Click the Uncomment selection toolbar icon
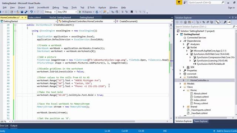 pyautogui.click(x=126, y=12)
